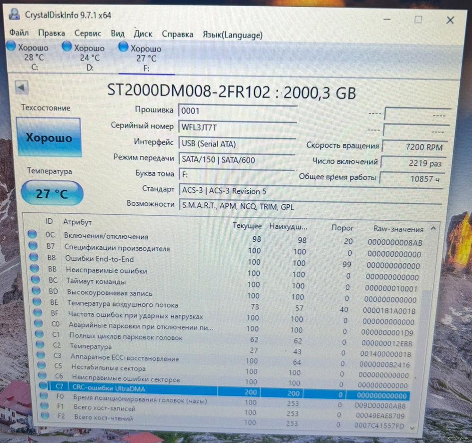Click the Атрибут column header

pos(77,222)
